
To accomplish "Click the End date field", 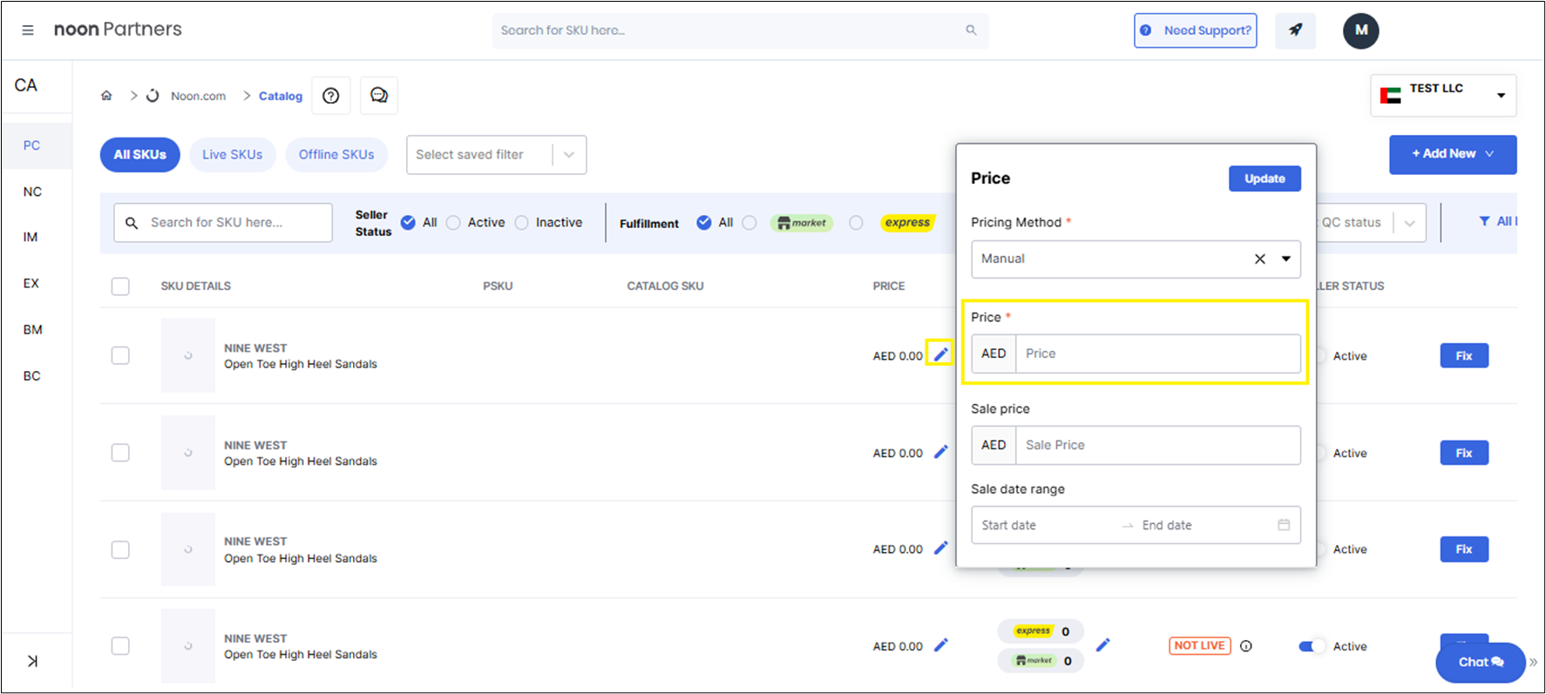I will pyautogui.click(x=1203, y=525).
